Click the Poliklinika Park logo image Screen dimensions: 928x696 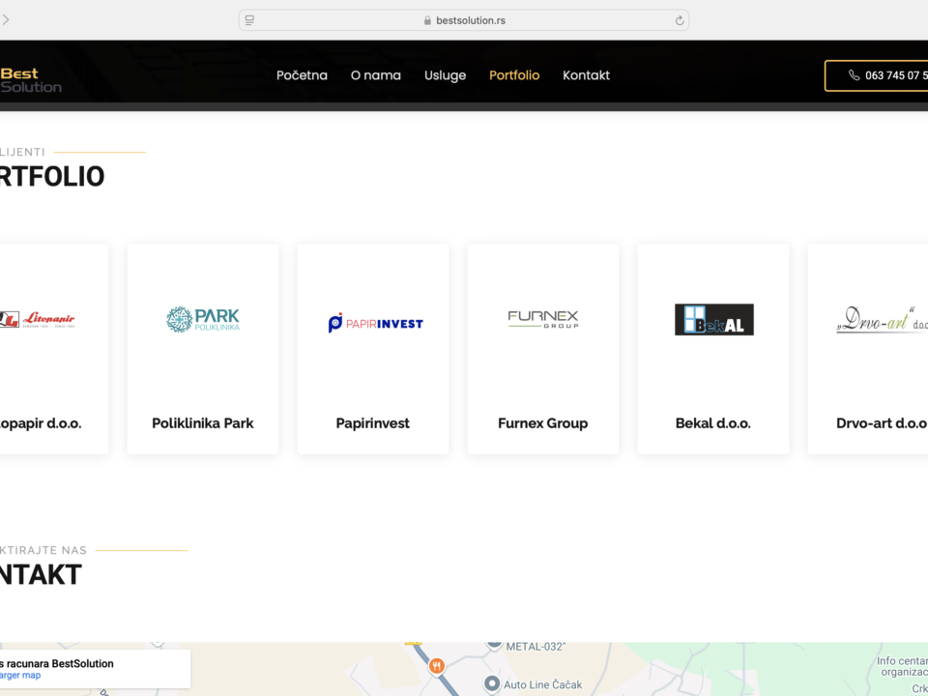tap(203, 319)
